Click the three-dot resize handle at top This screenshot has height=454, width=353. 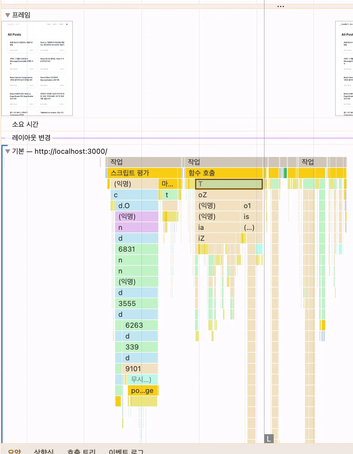tap(280, 6)
